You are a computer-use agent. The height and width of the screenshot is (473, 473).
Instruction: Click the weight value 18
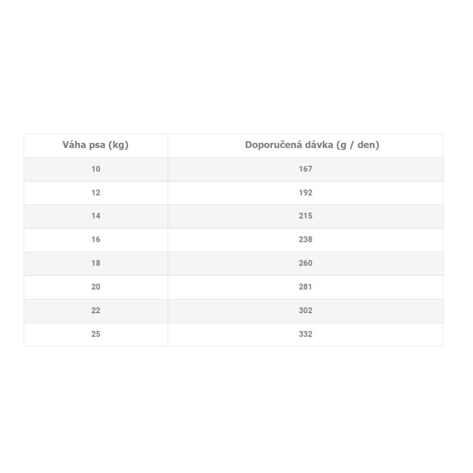pyautogui.click(x=96, y=263)
